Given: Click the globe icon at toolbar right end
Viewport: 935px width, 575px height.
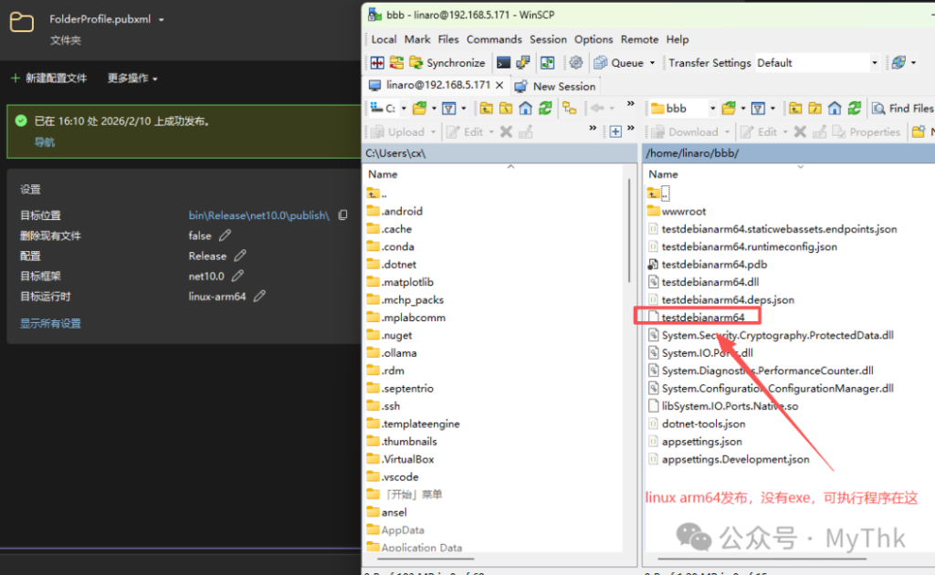Looking at the screenshot, I should pyautogui.click(x=898, y=63).
